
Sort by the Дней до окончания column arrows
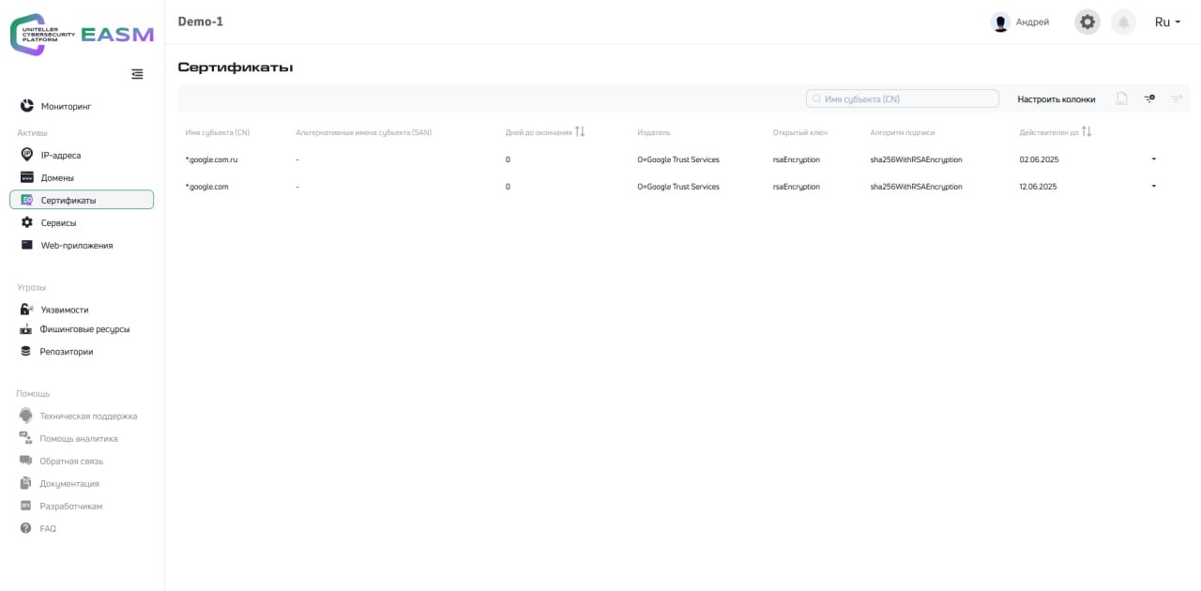[x=580, y=132]
